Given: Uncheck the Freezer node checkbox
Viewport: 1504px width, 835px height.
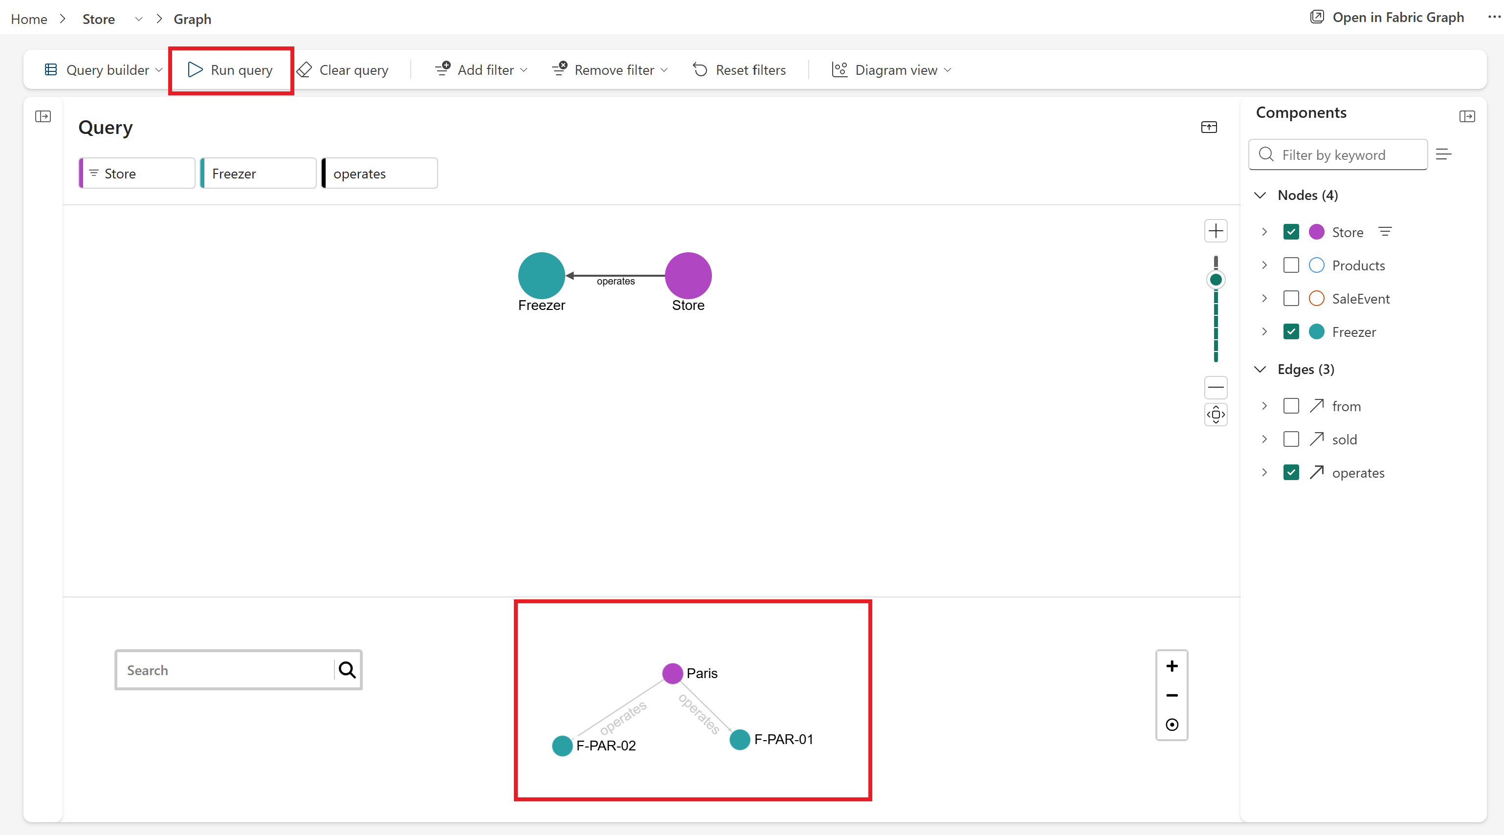Looking at the screenshot, I should click(x=1291, y=331).
